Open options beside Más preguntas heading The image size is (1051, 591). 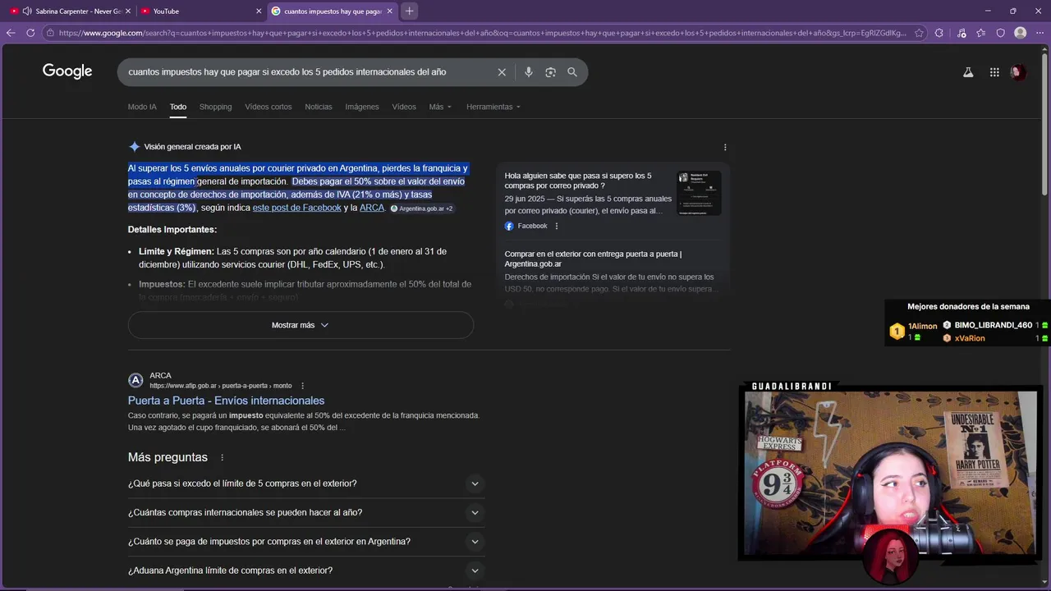click(222, 457)
